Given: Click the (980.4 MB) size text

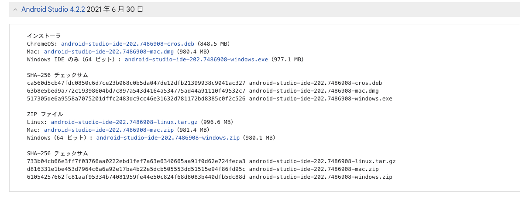Looking at the screenshot, I should (193, 52).
